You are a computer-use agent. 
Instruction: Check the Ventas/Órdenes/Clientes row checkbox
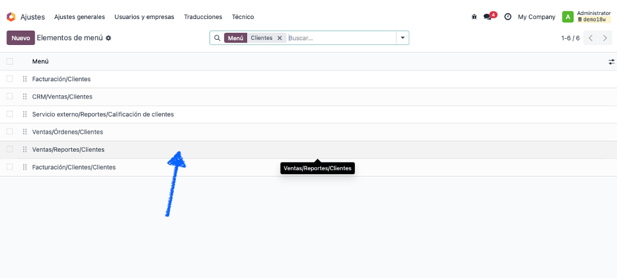coord(9,132)
